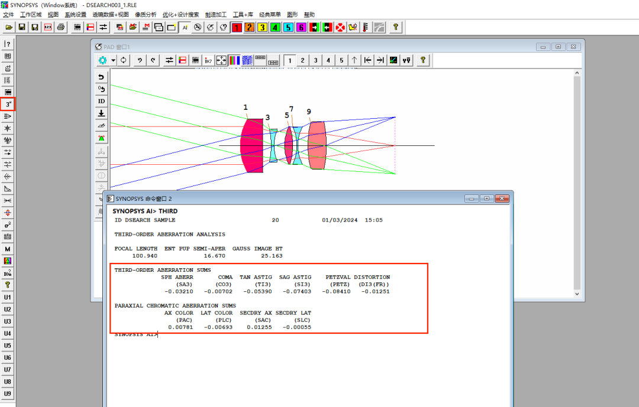Select PAD display button 2
This screenshot has height=407, width=639.
pyautogui.click(x=302, y=60)
